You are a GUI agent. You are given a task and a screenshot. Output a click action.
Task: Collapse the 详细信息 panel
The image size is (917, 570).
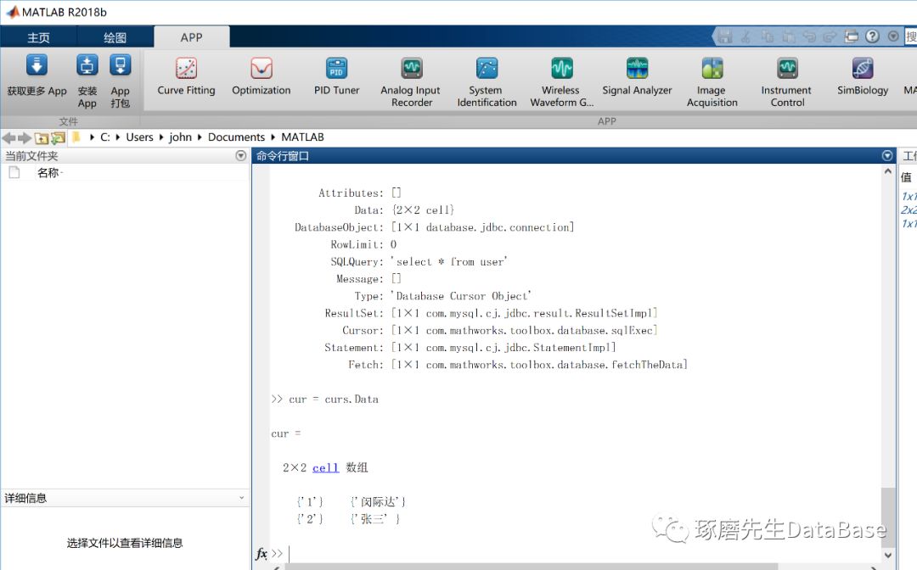tap(243, 498)
